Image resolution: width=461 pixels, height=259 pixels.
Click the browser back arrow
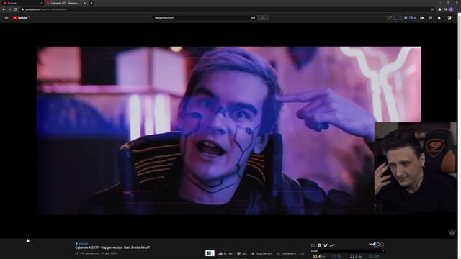4,9
